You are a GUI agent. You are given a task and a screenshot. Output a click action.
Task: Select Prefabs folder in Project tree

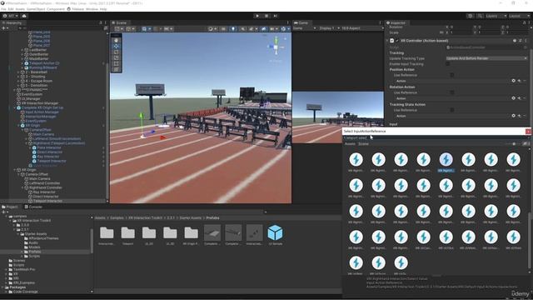click(35, 252)
